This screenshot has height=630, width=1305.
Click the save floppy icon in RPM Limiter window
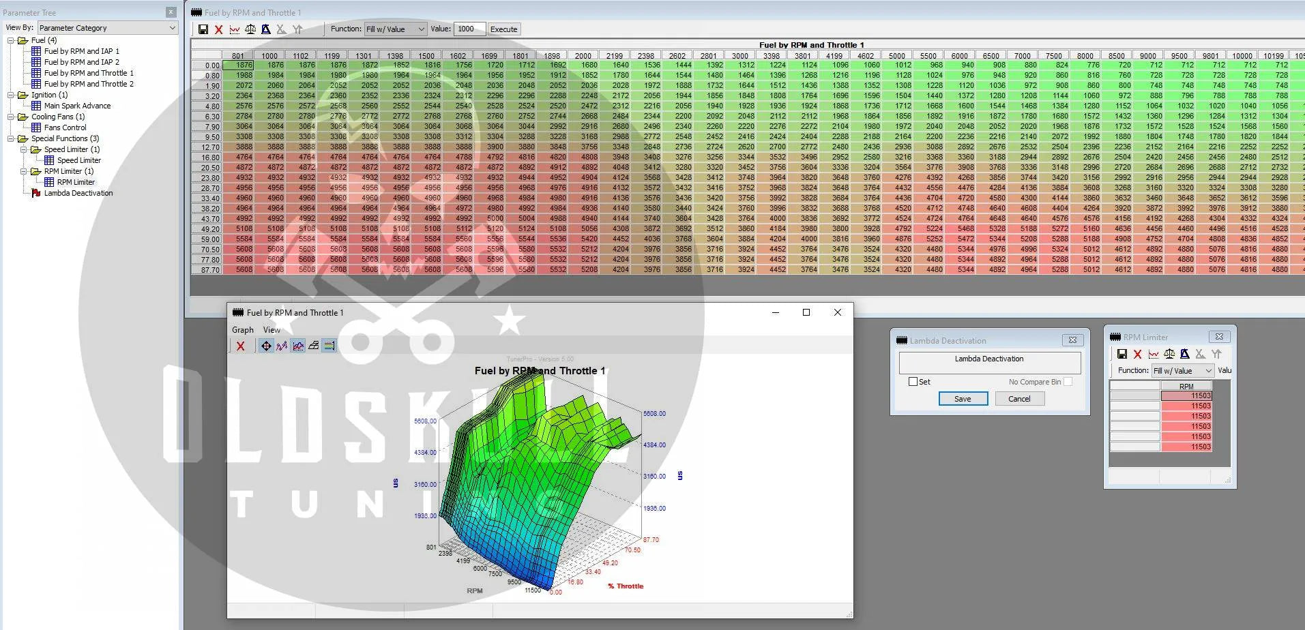(1121, 354)
